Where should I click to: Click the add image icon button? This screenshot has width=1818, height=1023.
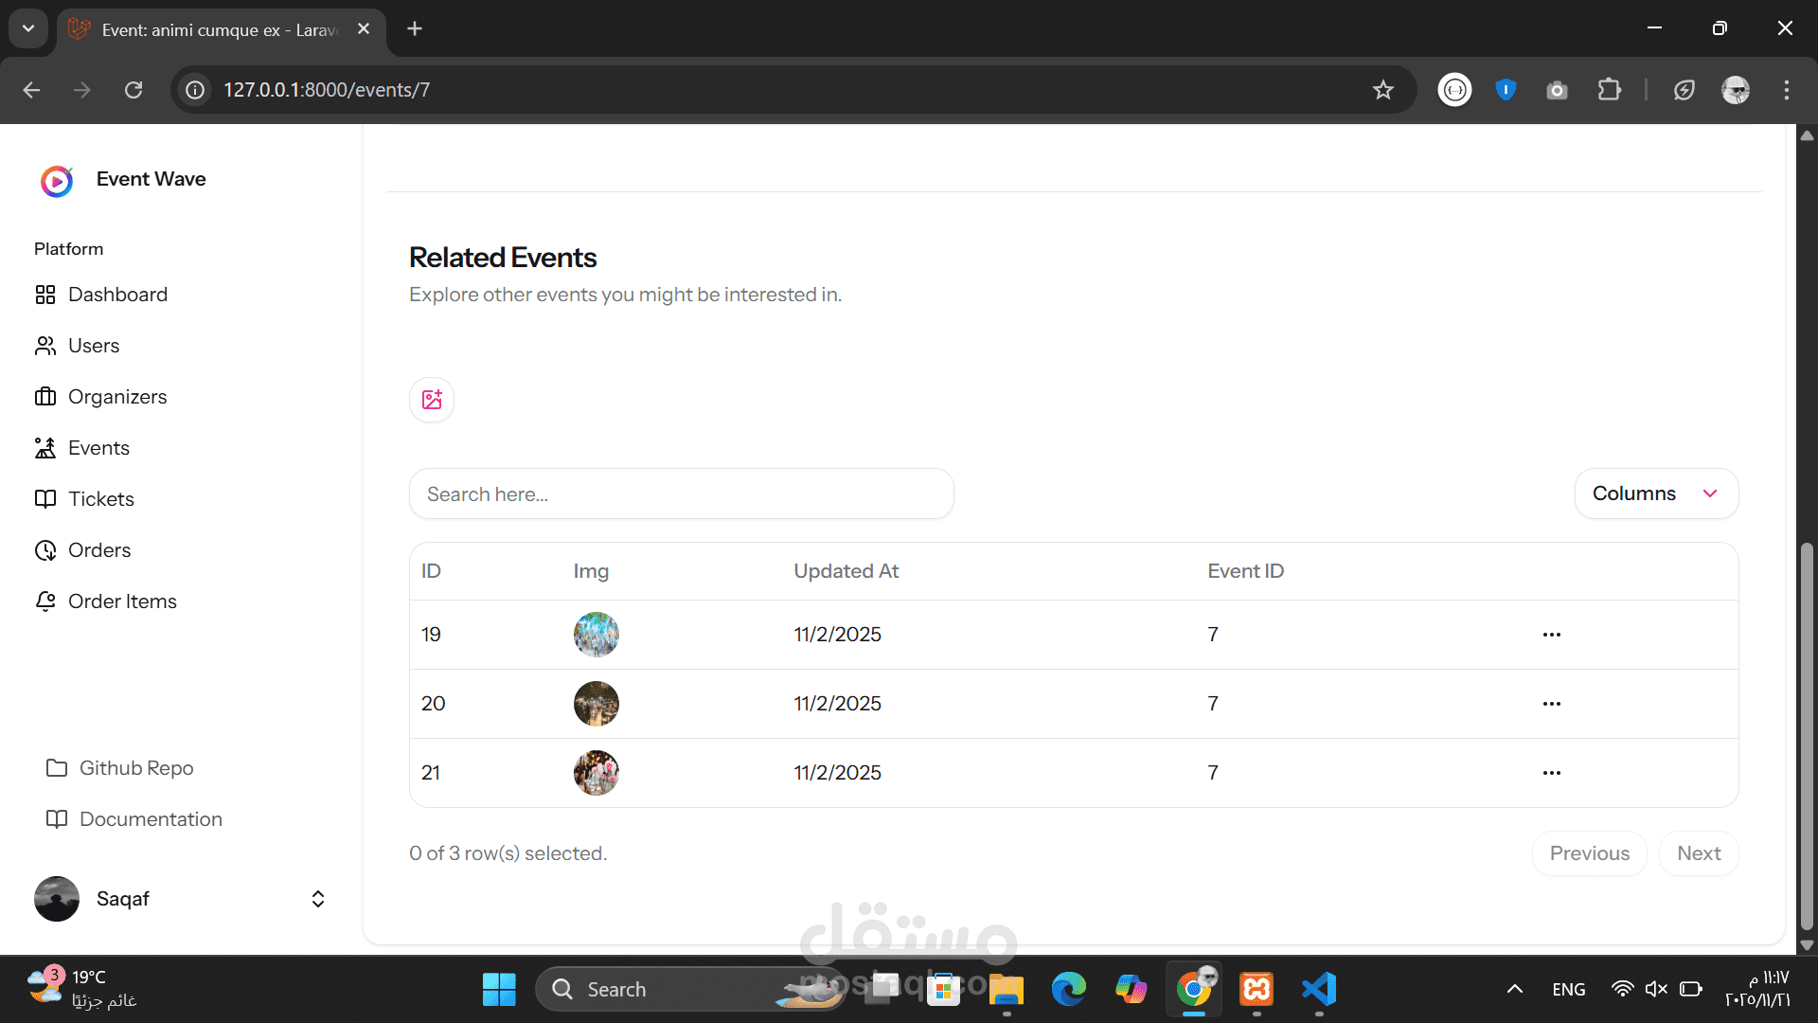[432, 400]
